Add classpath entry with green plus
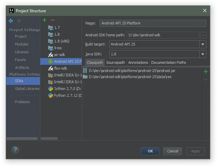 (x=206, y=72)
